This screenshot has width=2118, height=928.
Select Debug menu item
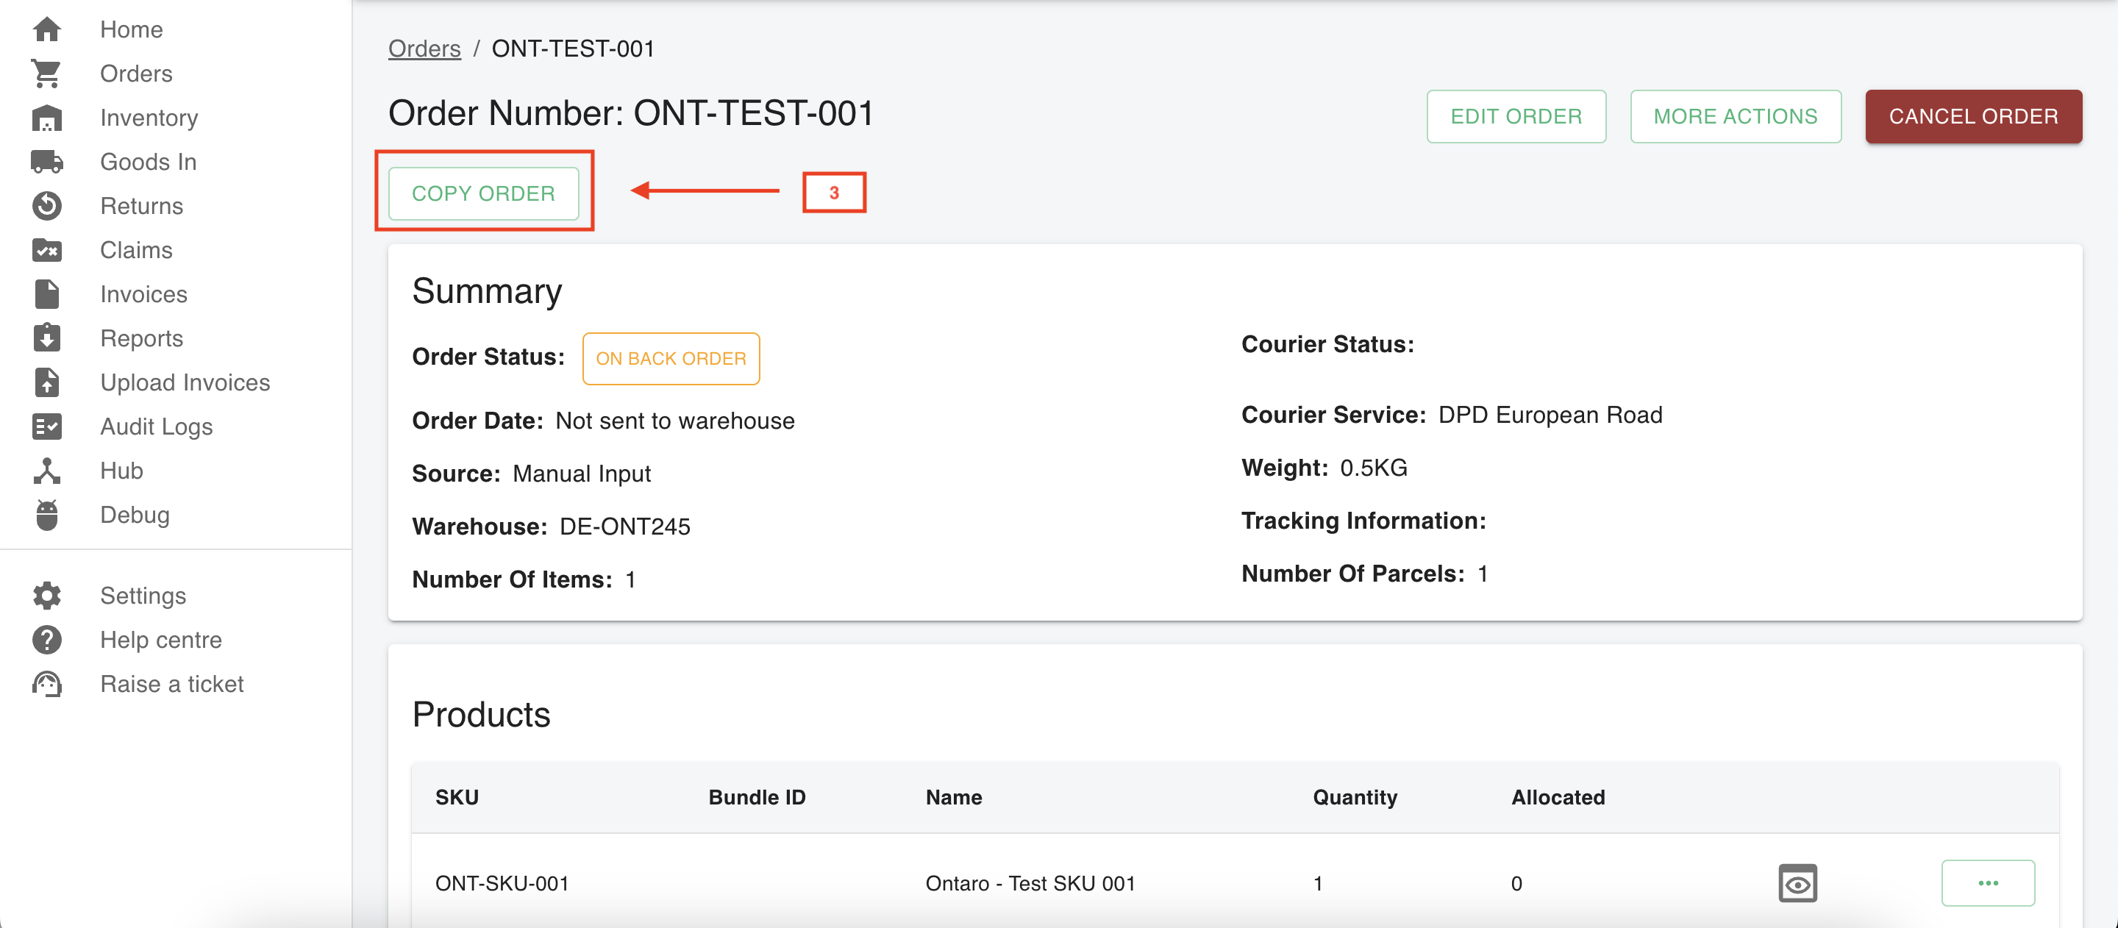(135, 515)
